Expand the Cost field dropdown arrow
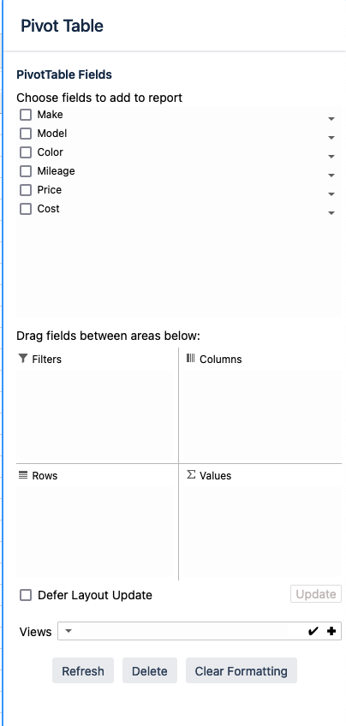Viewport: 346px width, 726px height. pyautogui.click(x=331, y=213)
